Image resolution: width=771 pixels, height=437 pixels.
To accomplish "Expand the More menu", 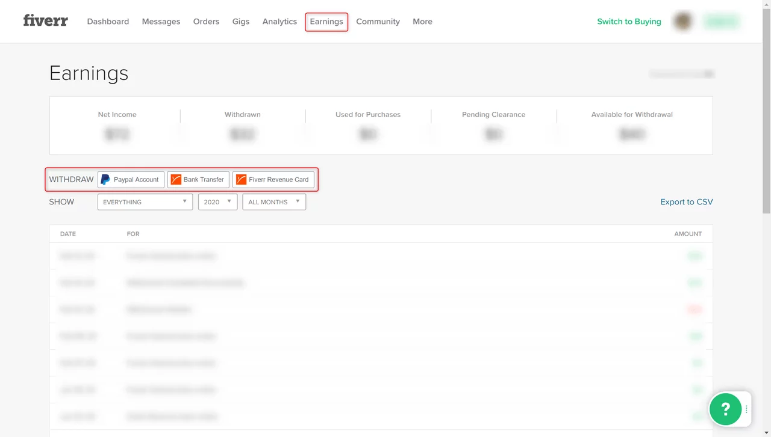I will pos(422,22).
